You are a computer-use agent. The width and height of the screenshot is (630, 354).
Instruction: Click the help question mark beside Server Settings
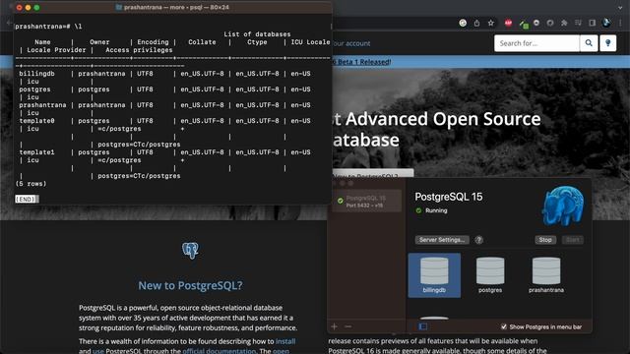[479, 240]
